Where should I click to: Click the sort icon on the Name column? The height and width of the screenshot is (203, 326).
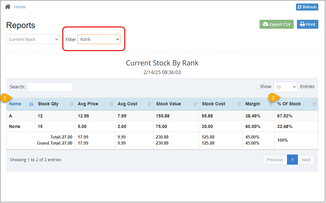[31, 104]
